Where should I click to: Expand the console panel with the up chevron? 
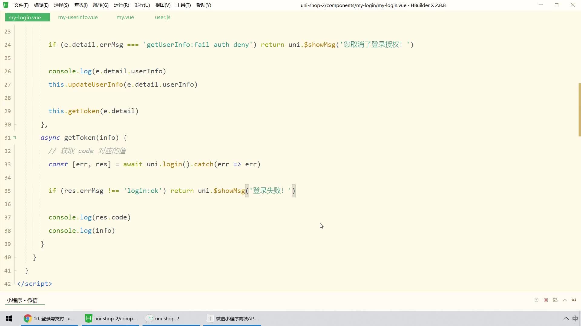click(565, 300)
